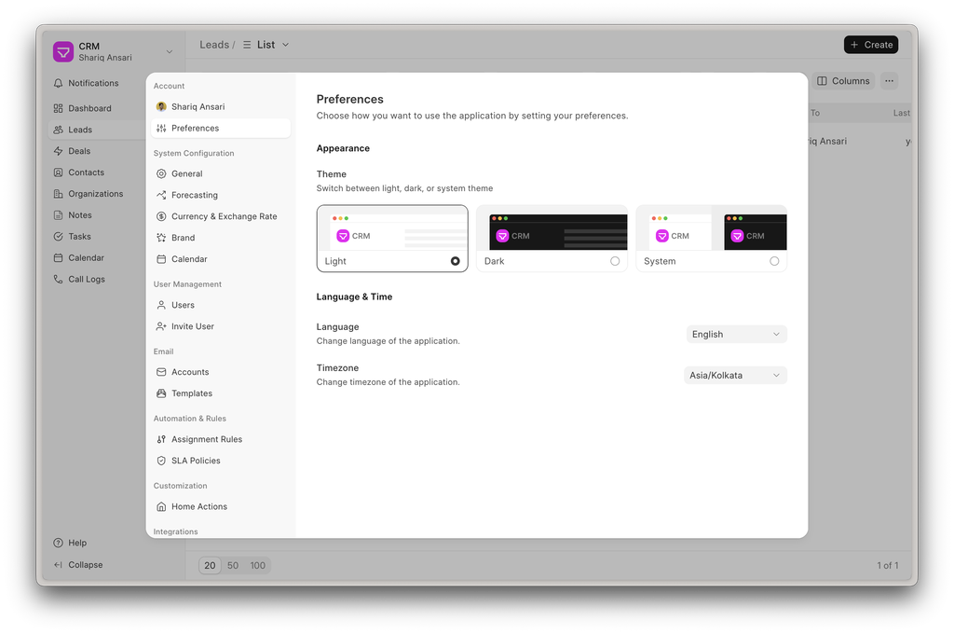954x634 pixels.
Task: Click the SLA Policies shield icon
Action: (161, 461)
